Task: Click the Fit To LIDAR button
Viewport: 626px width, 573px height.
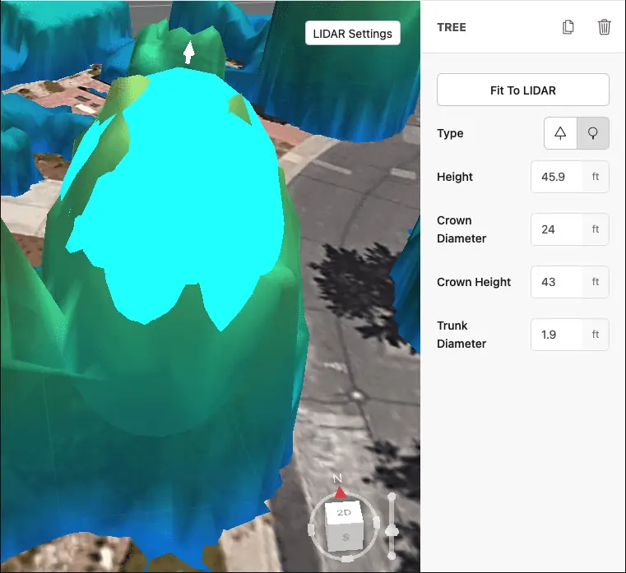Action: click(522, 90)
